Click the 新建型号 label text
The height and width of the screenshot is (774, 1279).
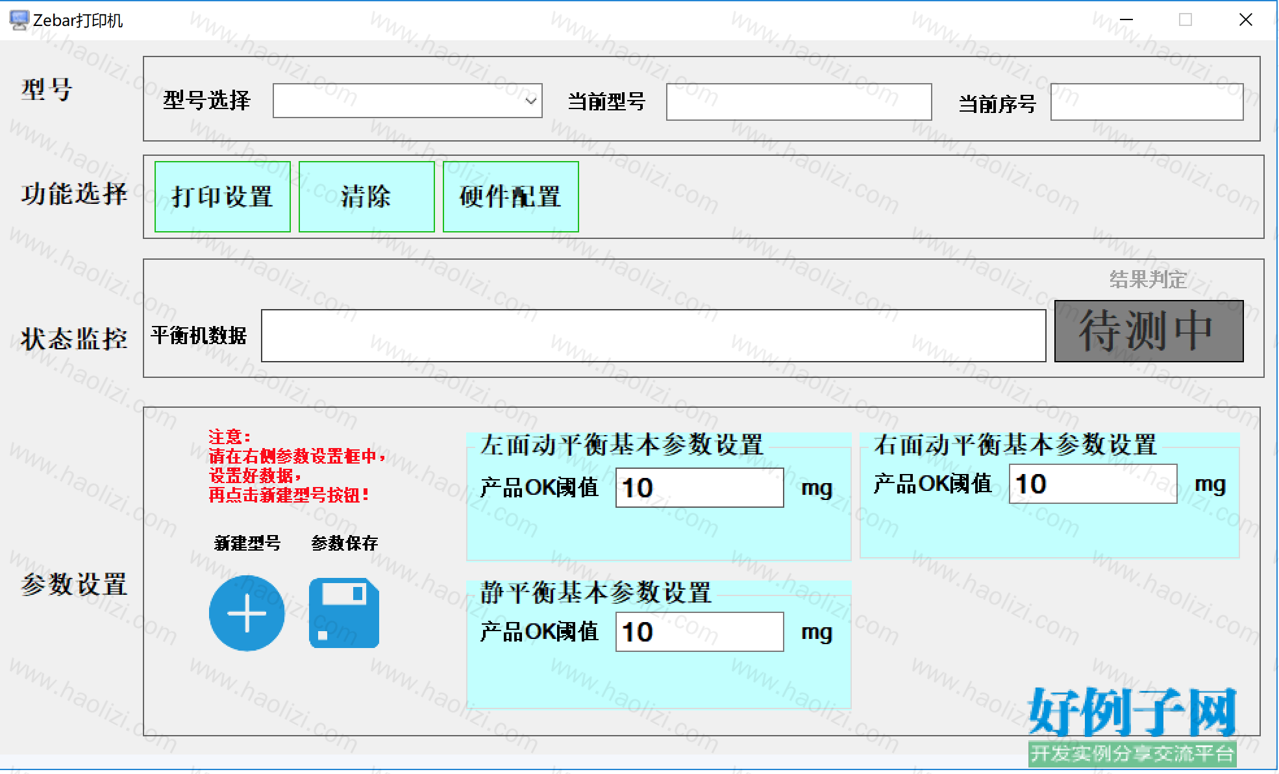(247, 543)
